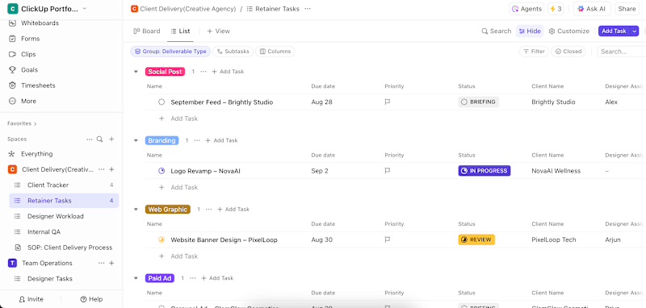Image resolution: width=646 pixels, height=308 pixels.
Task: Open the breadcrumb ellipsis after Retainer Tasks
Action: (x=308, y=9)
